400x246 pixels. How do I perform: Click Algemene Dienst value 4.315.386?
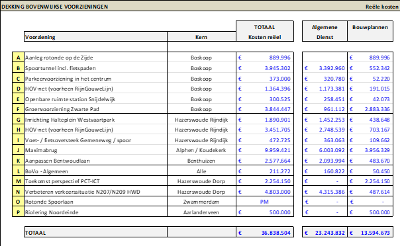325,192
